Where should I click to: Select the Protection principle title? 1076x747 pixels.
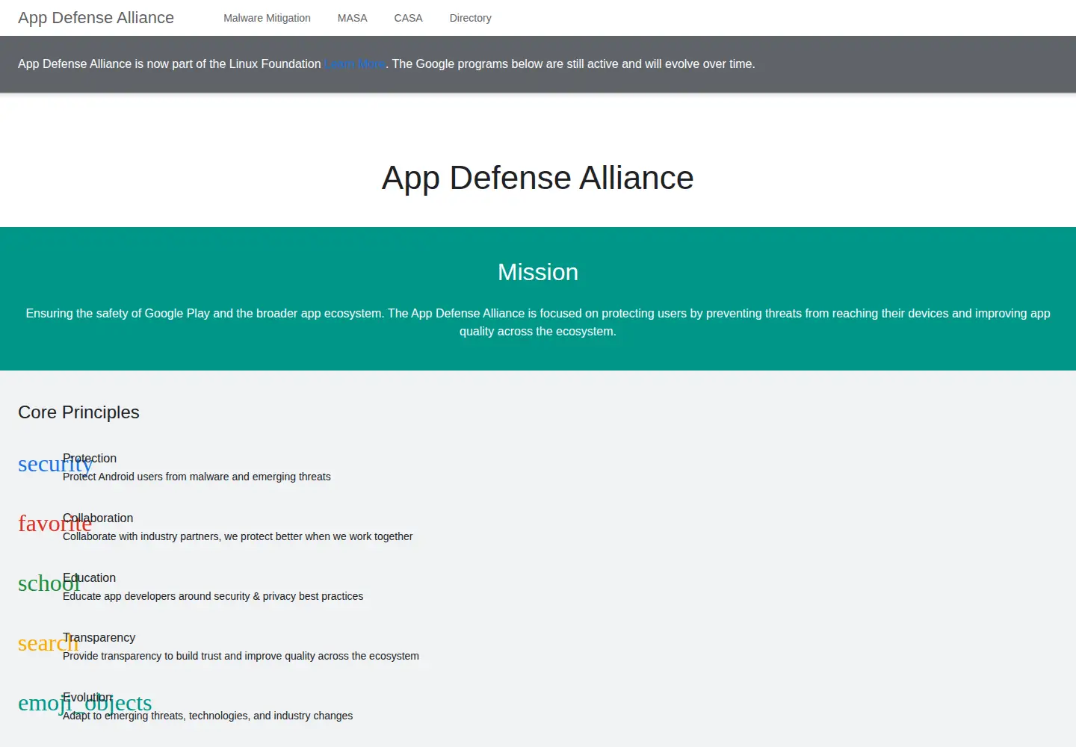[x=90, y=458]
